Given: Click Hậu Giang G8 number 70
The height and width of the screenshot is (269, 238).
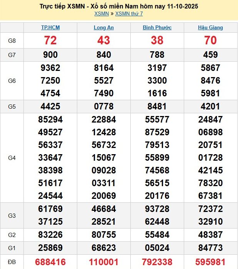Looking at the screenshot, I should coord(210,40).
